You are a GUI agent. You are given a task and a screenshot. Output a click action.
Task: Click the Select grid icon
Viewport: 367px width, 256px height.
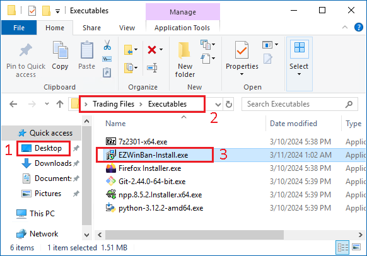coord(300,47)
